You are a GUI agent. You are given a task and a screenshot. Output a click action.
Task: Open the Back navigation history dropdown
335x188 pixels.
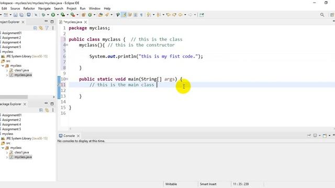[185, 15]
